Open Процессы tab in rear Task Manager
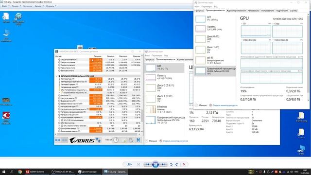 [x=150, y=59]
